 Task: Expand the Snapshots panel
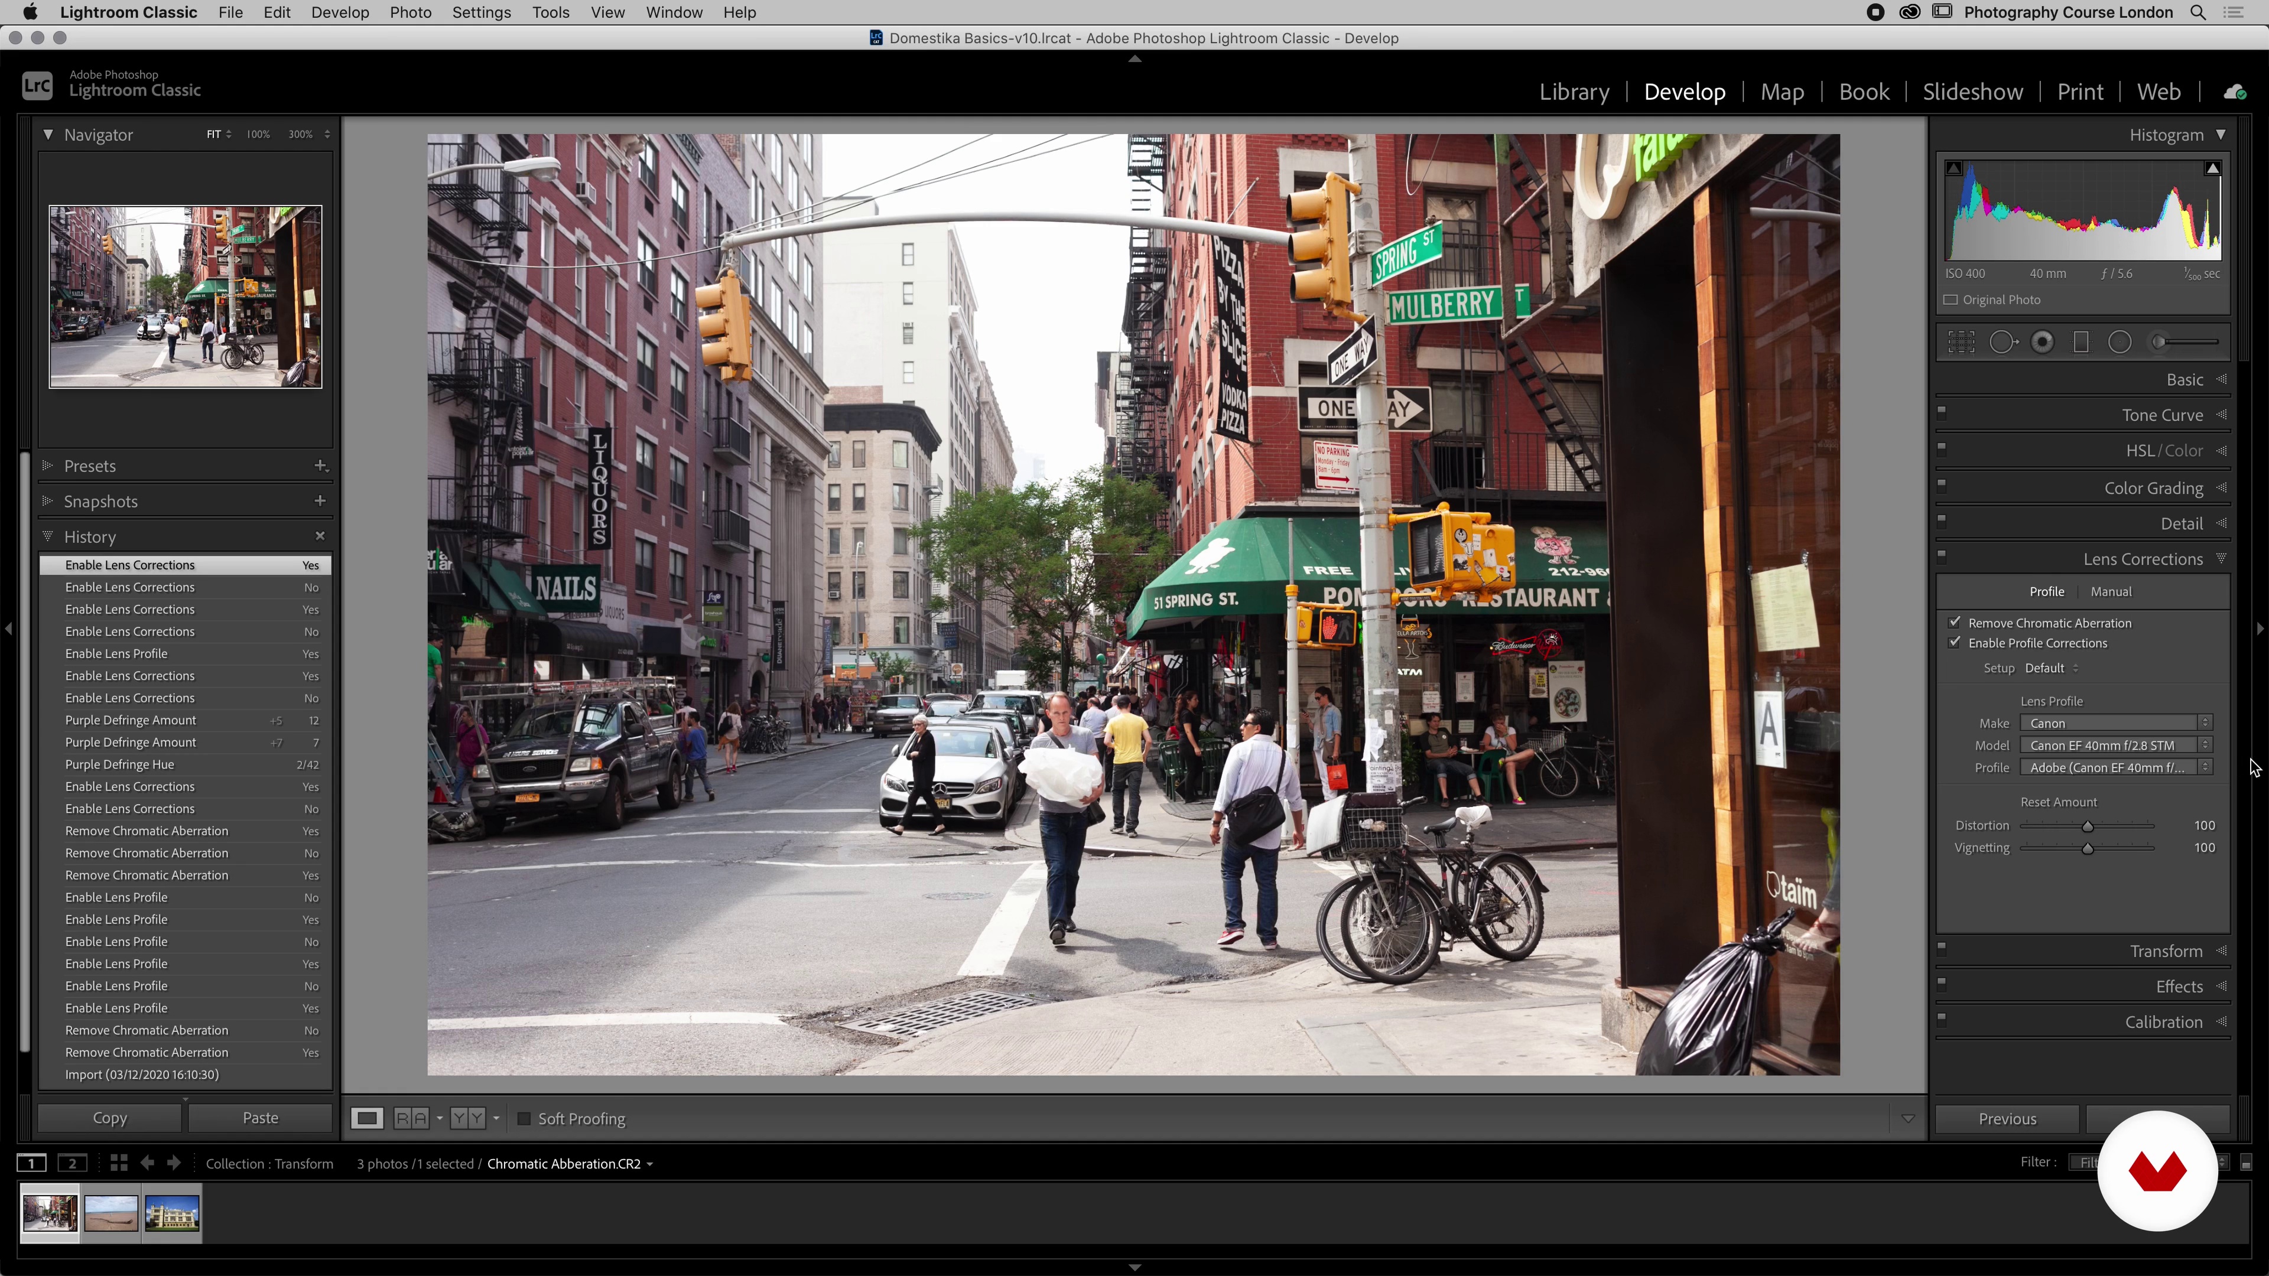point(47,500)
